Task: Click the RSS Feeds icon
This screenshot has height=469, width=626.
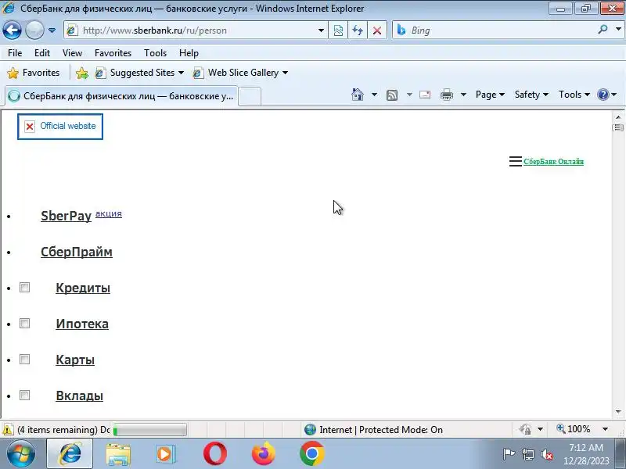Action: pyautogui.click(x=392, y=95)
